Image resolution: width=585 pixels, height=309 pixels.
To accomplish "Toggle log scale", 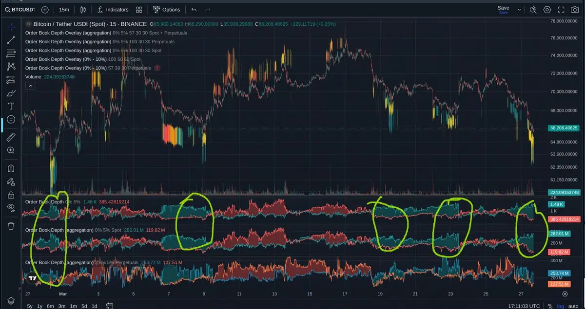I will [x=561, y=306].
